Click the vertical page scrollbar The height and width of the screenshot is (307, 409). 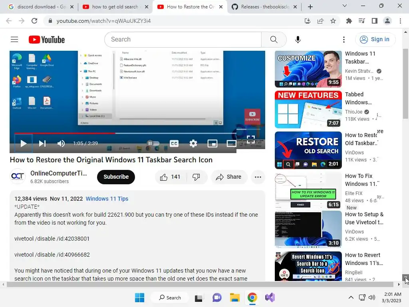[x=406, y=84]
